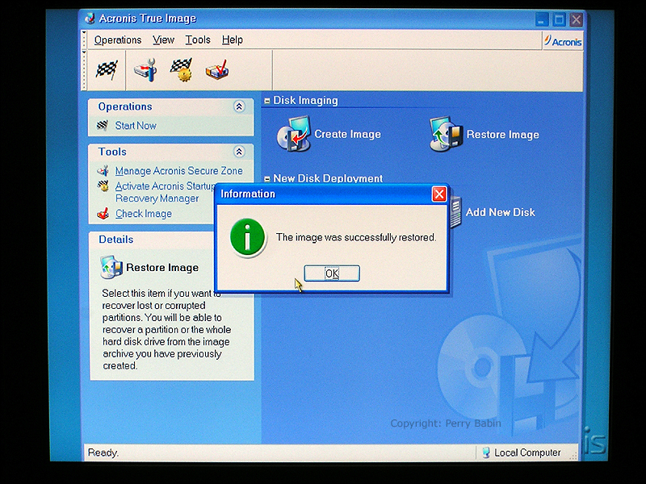Collapse the New Disk Deployment section
Screen dimensions: 646x484
click(267, 178)
